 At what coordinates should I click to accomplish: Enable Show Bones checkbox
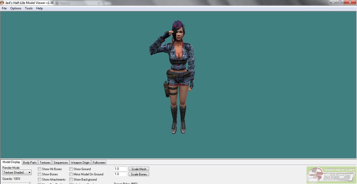pyautogui.click(x=40, y=174)
